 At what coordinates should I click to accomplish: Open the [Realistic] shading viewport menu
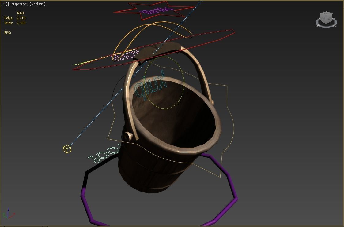point(37,4)
